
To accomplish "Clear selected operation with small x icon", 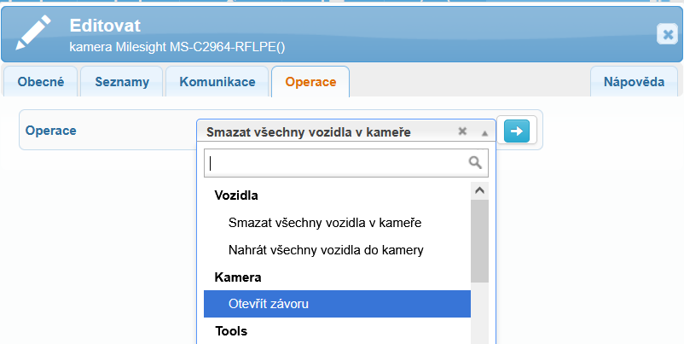I will point(462,131).
